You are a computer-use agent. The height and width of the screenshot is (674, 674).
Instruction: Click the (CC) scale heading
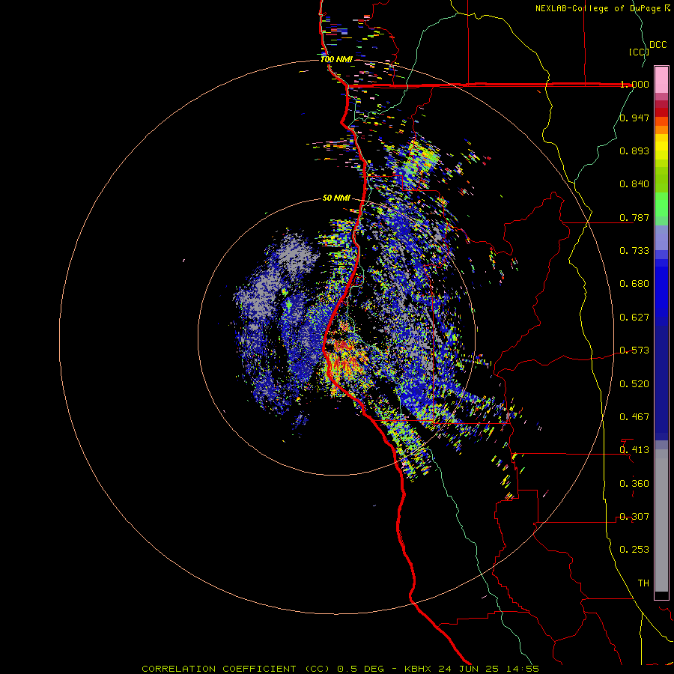(x=639, y=52)
